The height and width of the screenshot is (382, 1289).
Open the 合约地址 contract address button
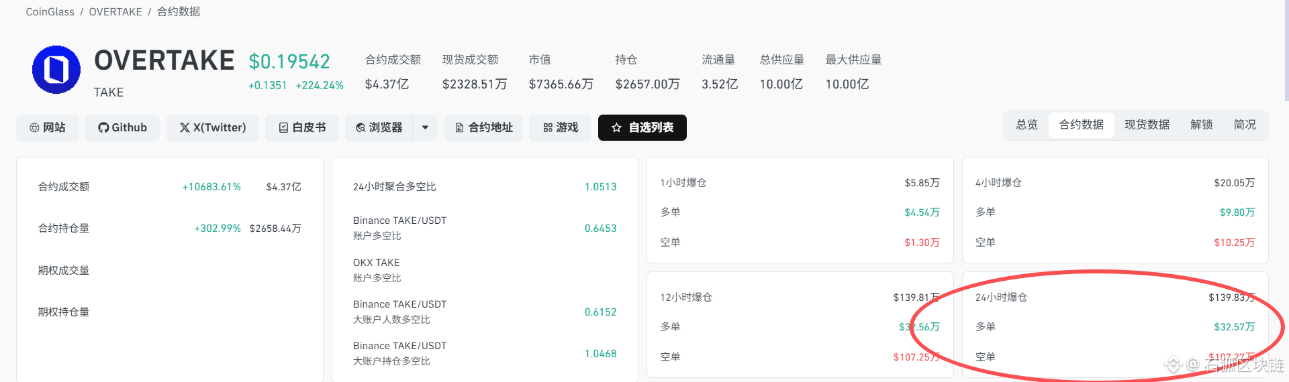tap(484, 127)
